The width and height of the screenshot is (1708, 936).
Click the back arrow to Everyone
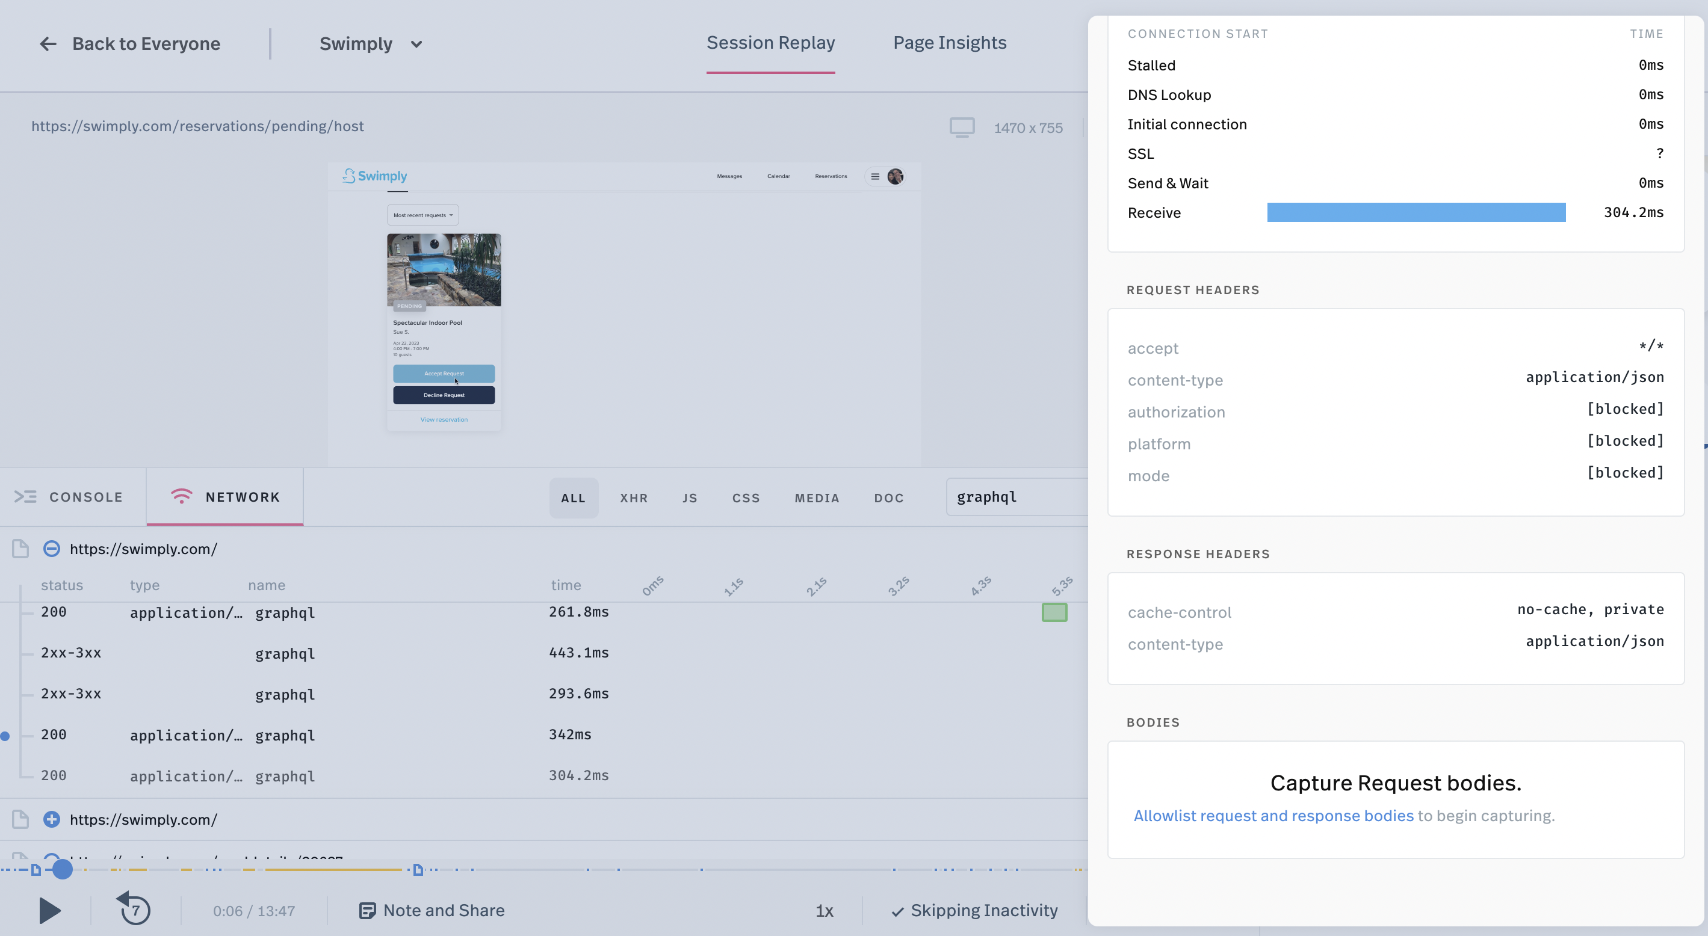48,44
